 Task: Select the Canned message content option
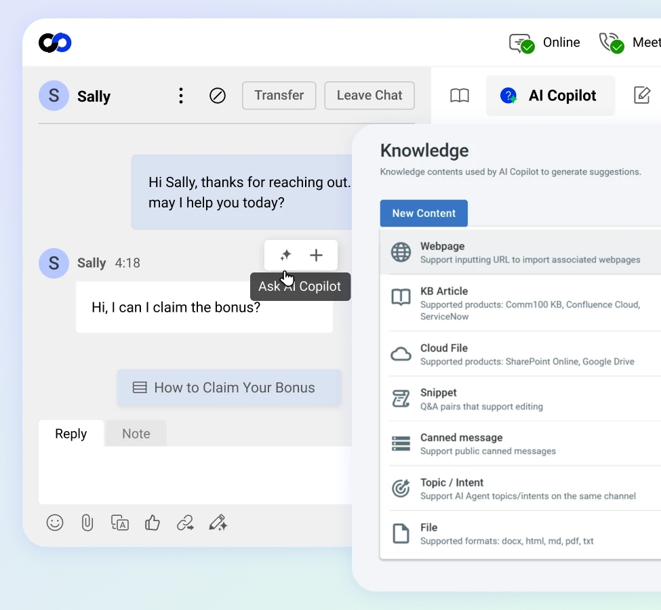(x=520, y=443)
